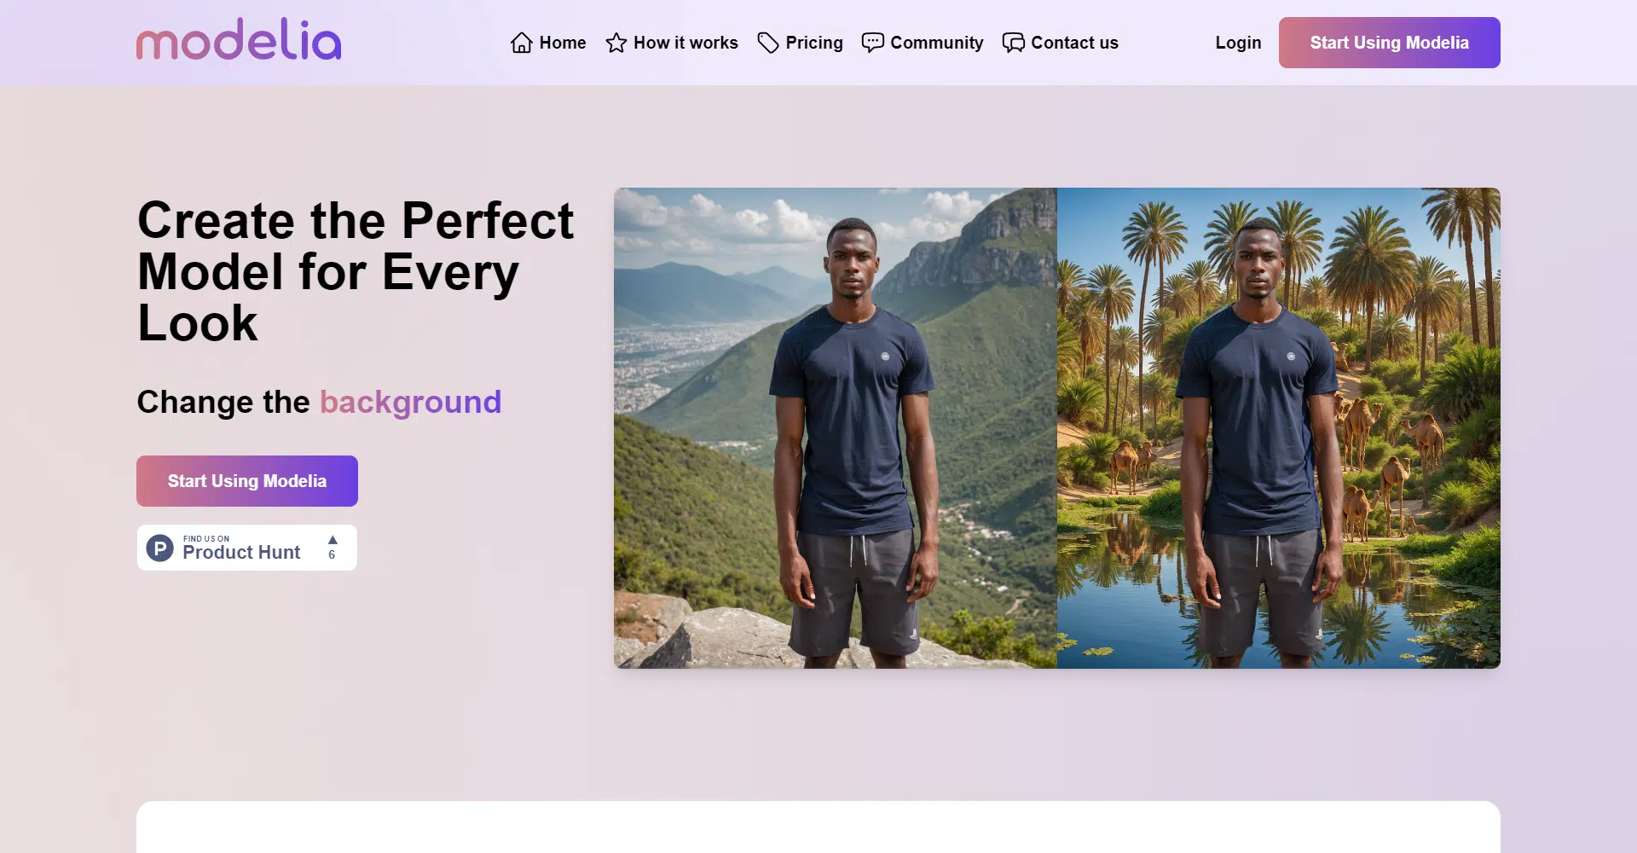Click the chat bubbles icon beside Contact us
This screenshot has height=853, width=1637.
pos(1014,43)
